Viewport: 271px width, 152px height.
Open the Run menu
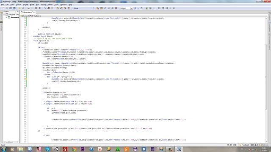(37, 5)
